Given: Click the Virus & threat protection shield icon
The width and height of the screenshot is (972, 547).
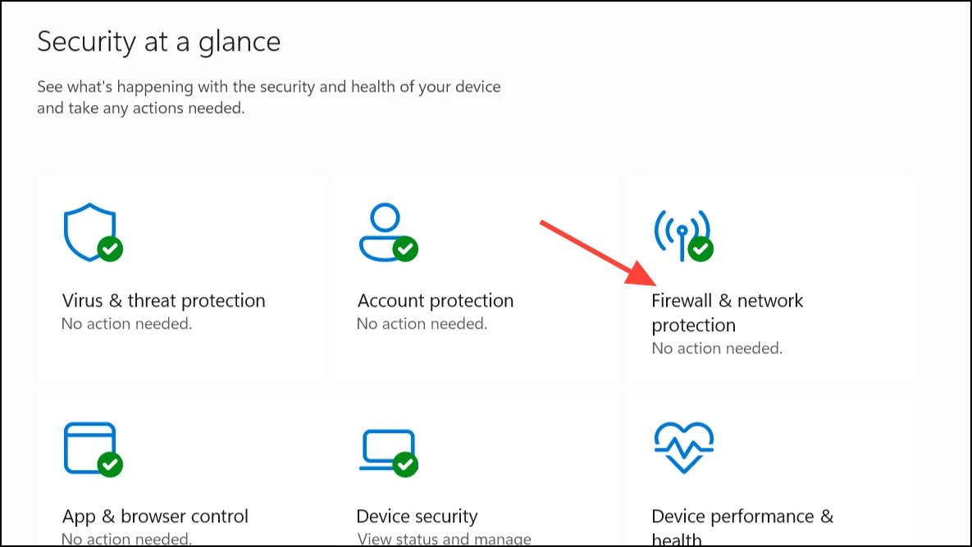Looking at the screenshot, I should pos(92,232).
